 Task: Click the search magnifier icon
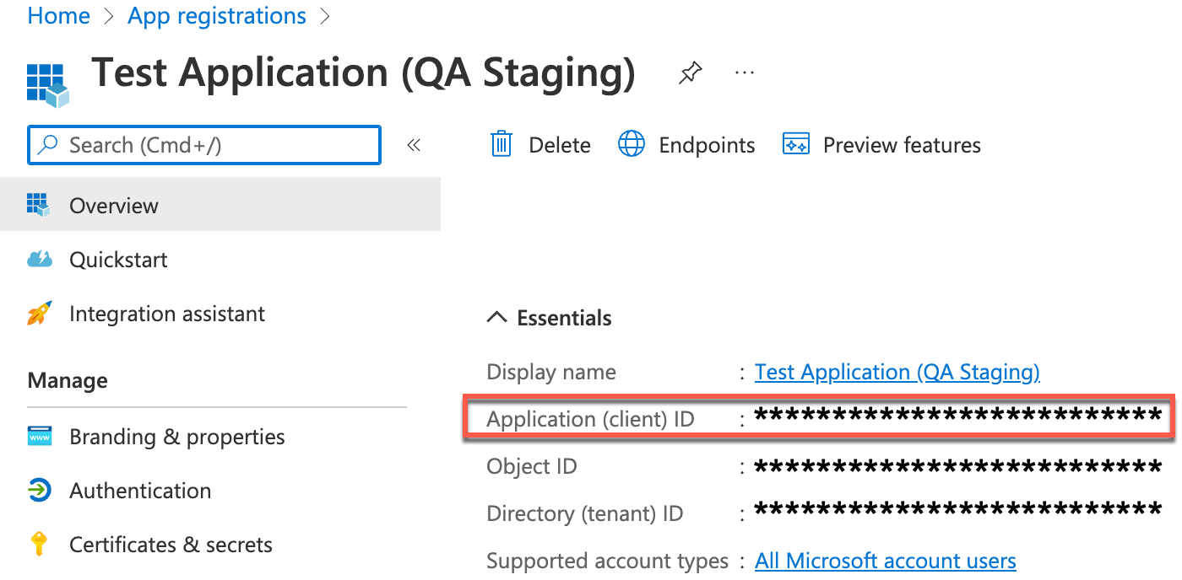[49, 145]
